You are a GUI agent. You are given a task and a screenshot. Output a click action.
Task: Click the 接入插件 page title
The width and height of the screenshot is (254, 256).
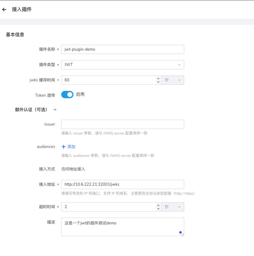23,10
